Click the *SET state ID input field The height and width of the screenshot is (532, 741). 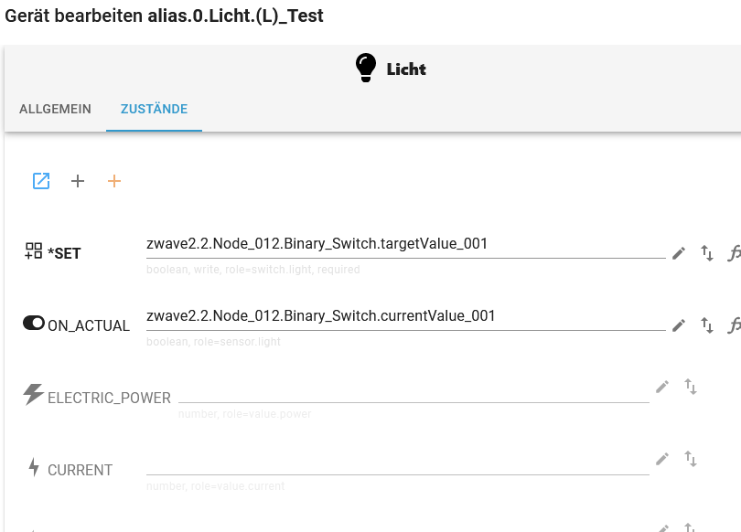(403, 244)
